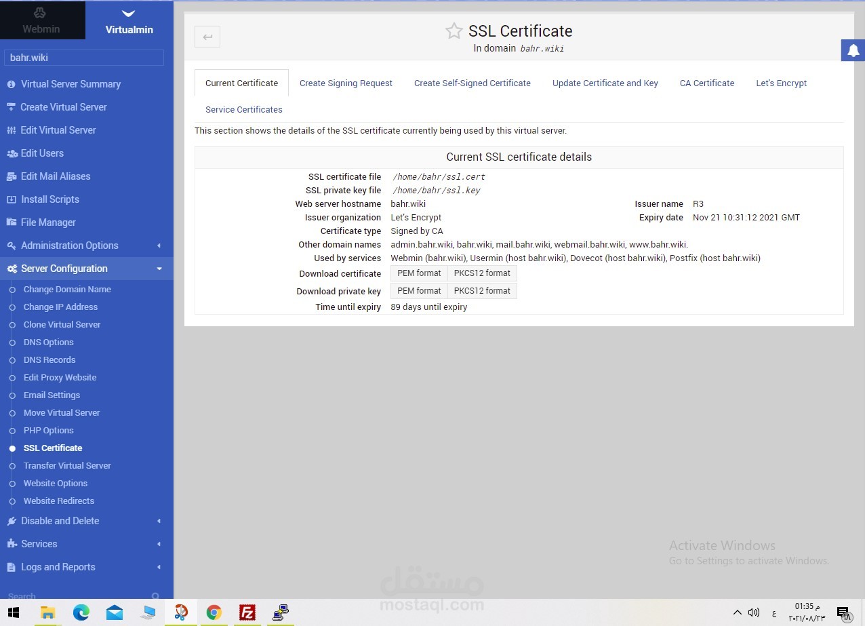The width and height of the screenshot is (865, 626).
Task: Click the Install Scripts download icon
Action: 11,199
